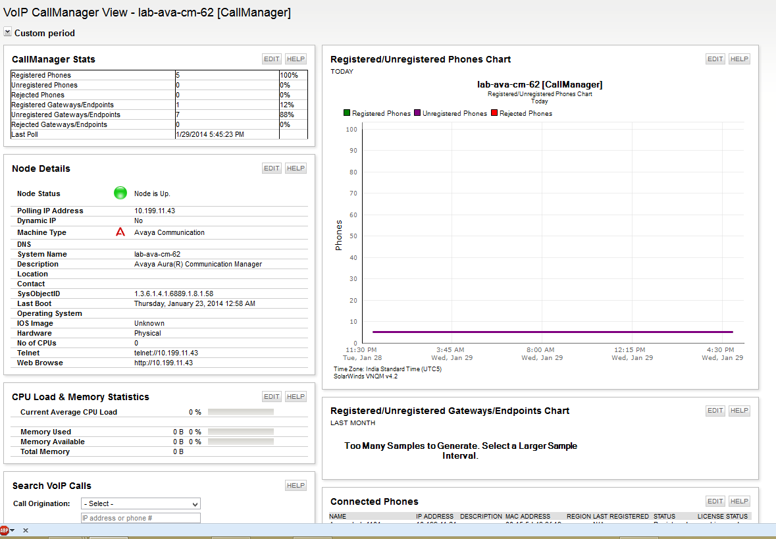This screenshot has width=776, height=539.
Task: Click the 'TODAY' phones chart subtitle
Action: [342, 71]
